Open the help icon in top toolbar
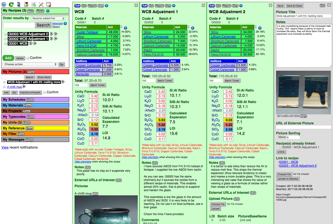The height and width of the screenshot is (224, 334). pyautogui.click(x=4, y=4)
